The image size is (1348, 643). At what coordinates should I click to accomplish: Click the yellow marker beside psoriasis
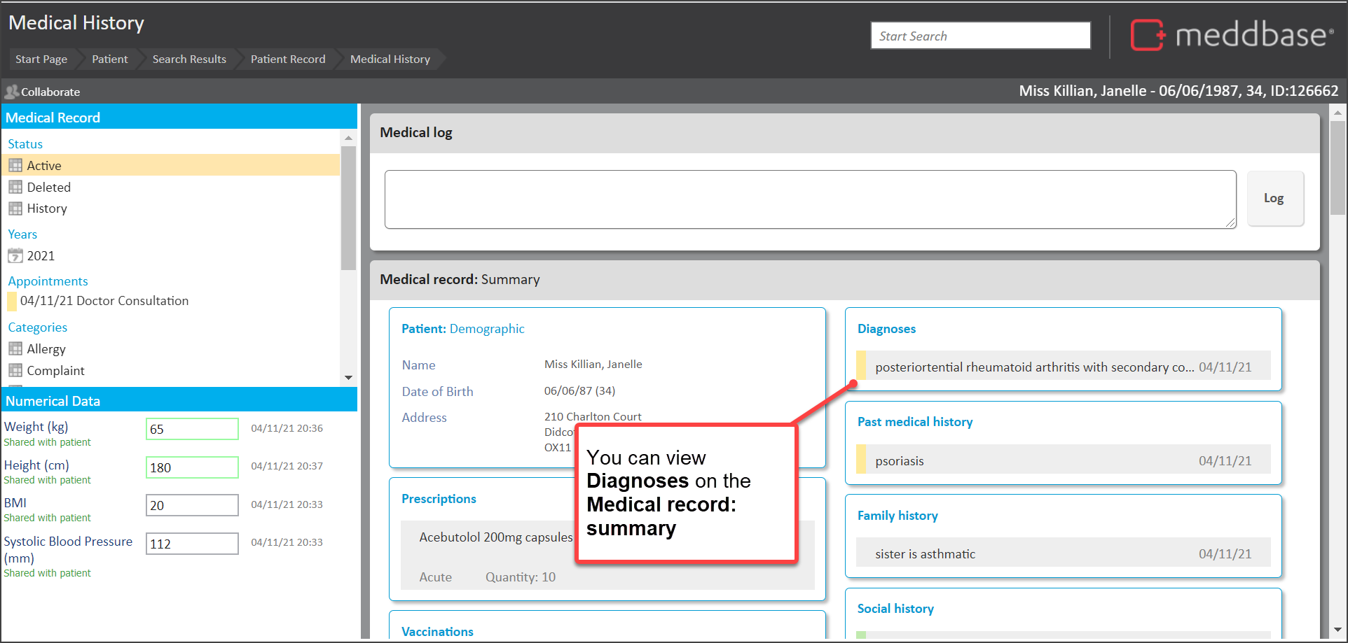[861, 460]
